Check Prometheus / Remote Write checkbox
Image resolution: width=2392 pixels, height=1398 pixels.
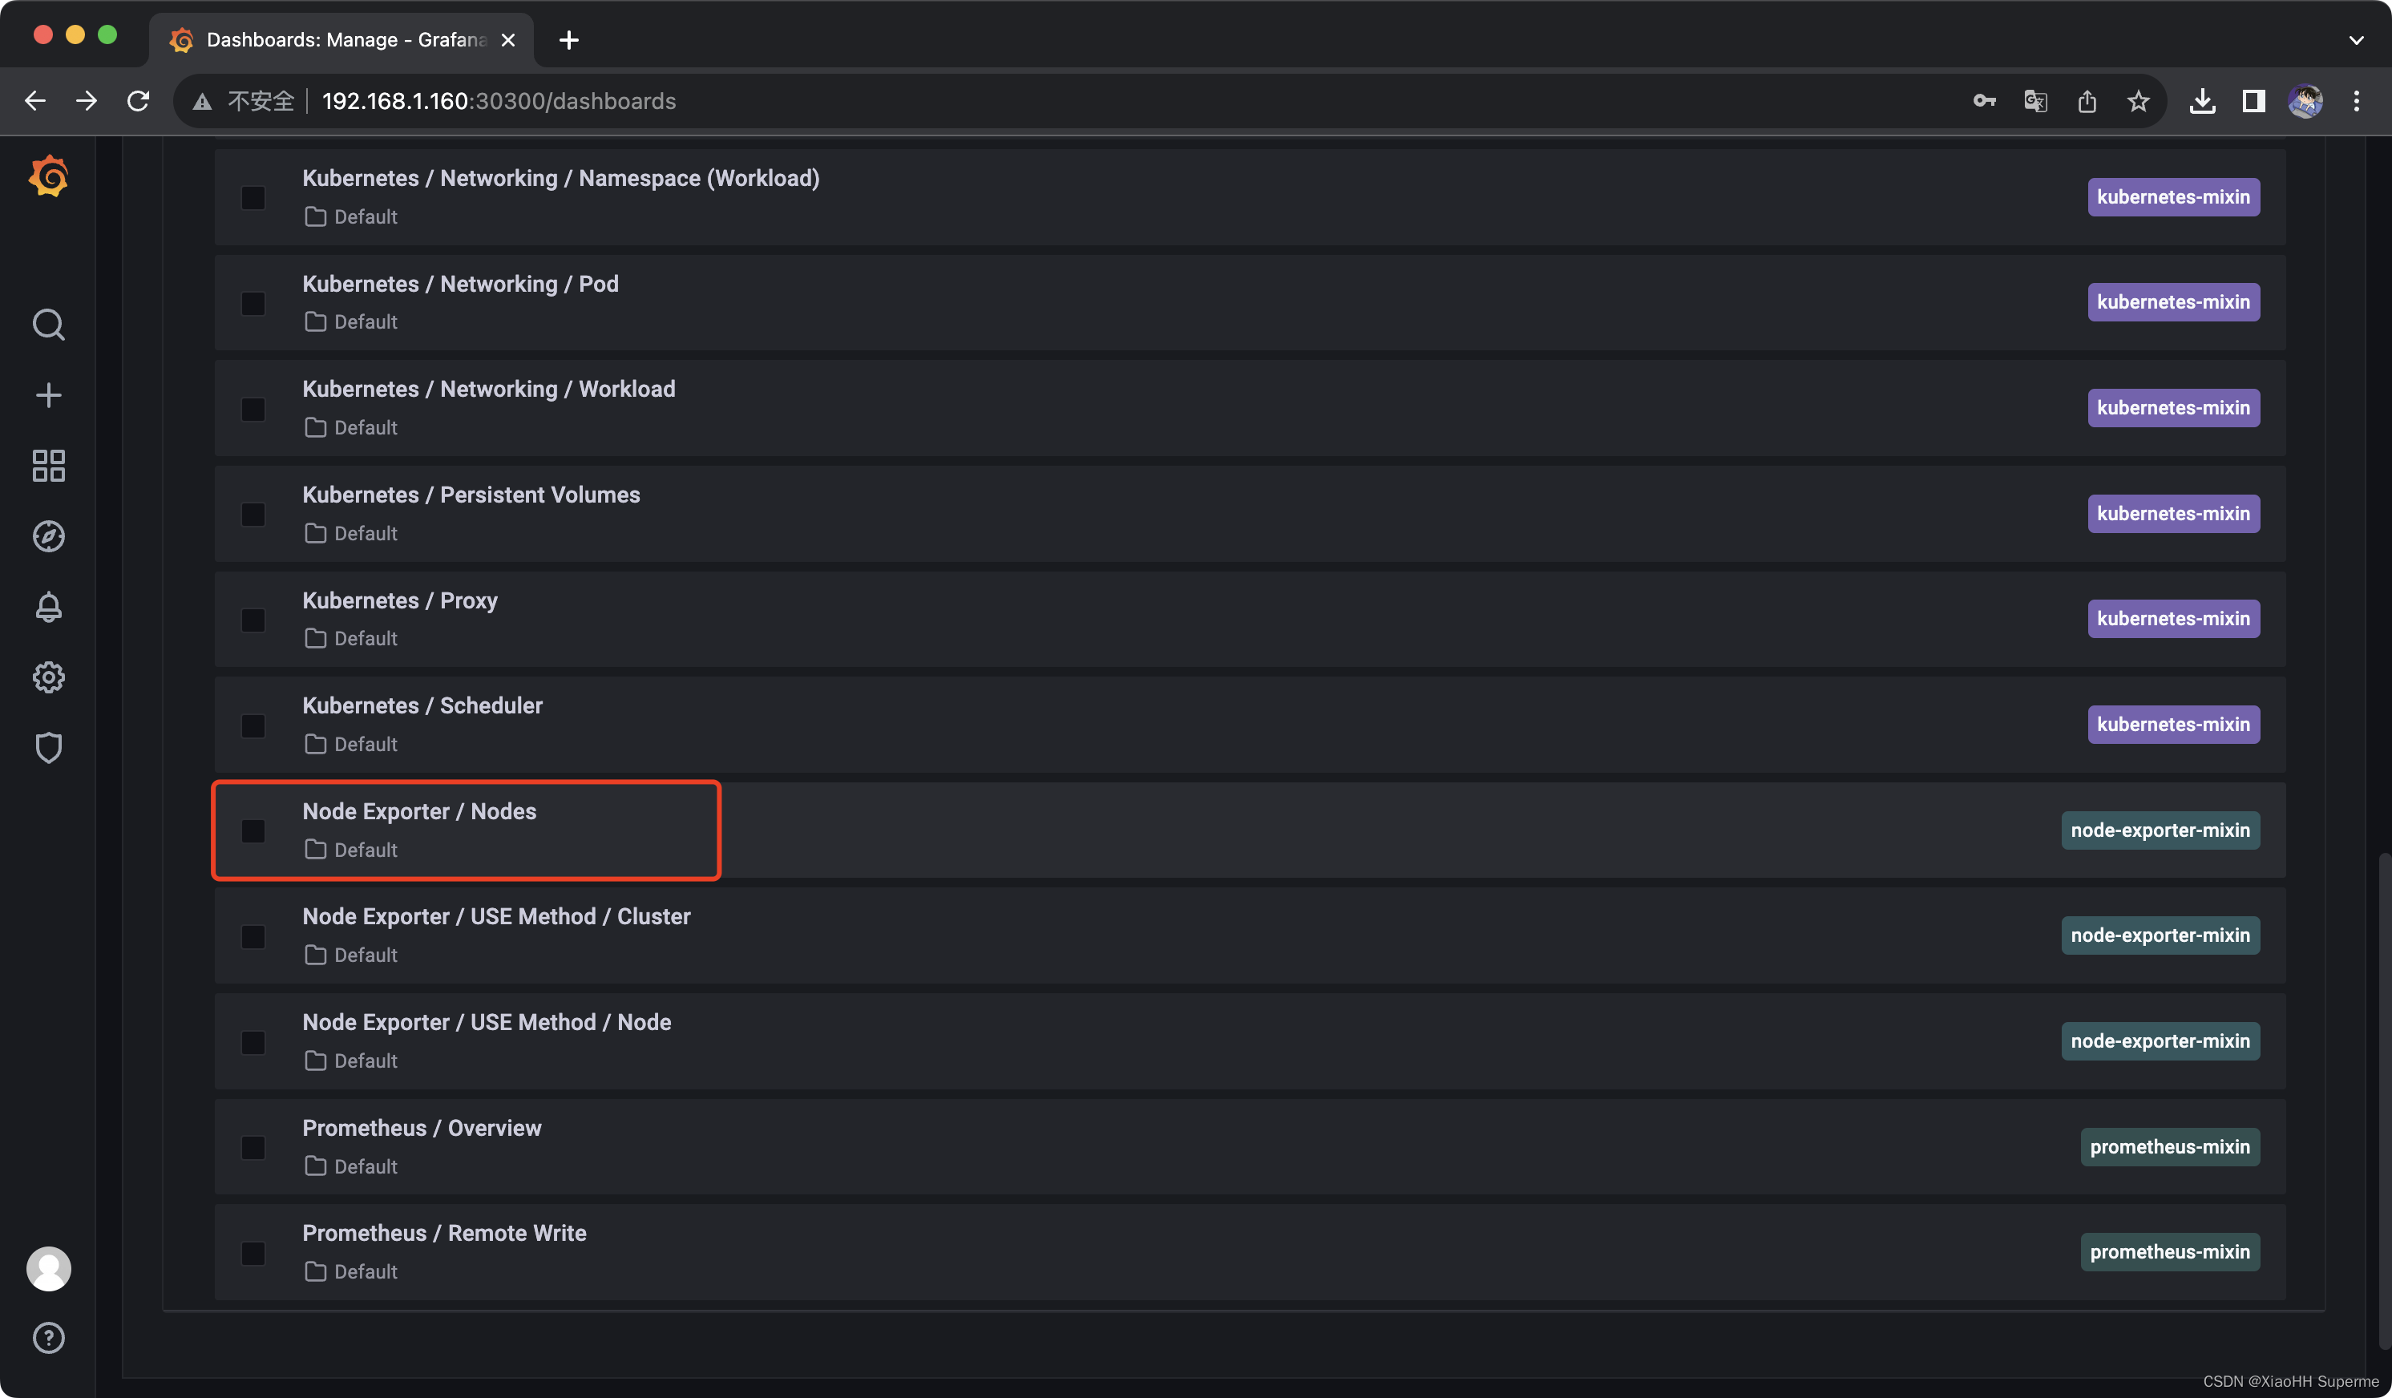pyautogui.click(x=253, y=1254)
